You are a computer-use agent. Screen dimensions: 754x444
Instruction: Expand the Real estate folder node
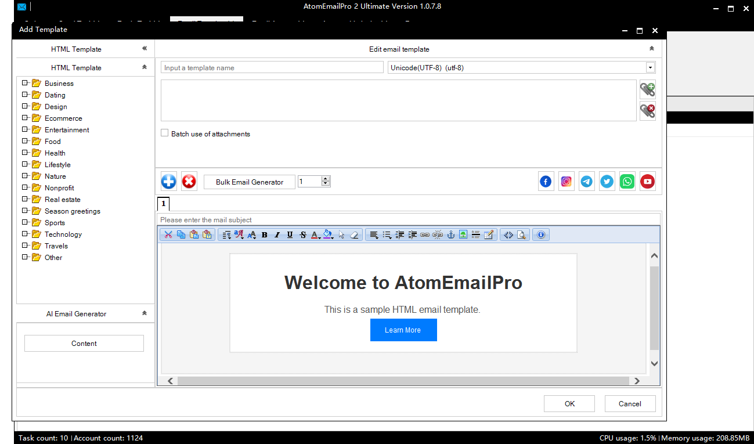pyautogui.click(x=25, y=199)
